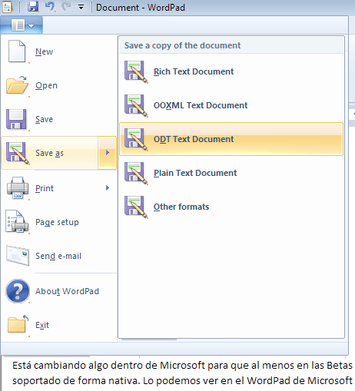Click the question mark About WordPad icon
The image size is (355, 391).
18,291
